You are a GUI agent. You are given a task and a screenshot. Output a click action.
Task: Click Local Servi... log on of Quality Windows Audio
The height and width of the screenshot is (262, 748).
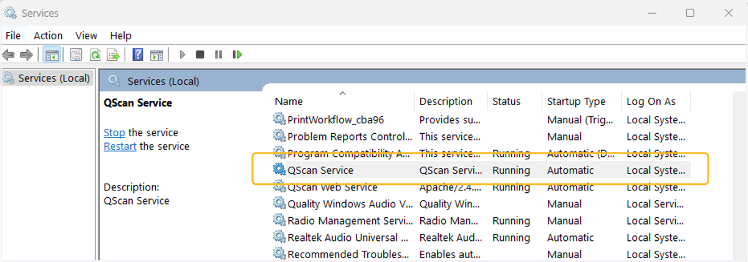656,204
